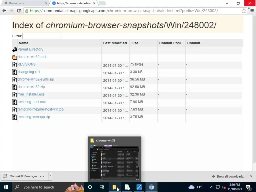This screenshot has height=192, width=256.
Task: Click the browser forward arrow
Action: 11,10
